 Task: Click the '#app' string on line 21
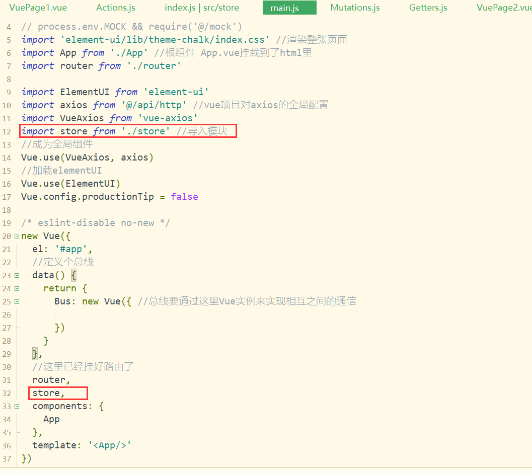[x=71, y=250]
